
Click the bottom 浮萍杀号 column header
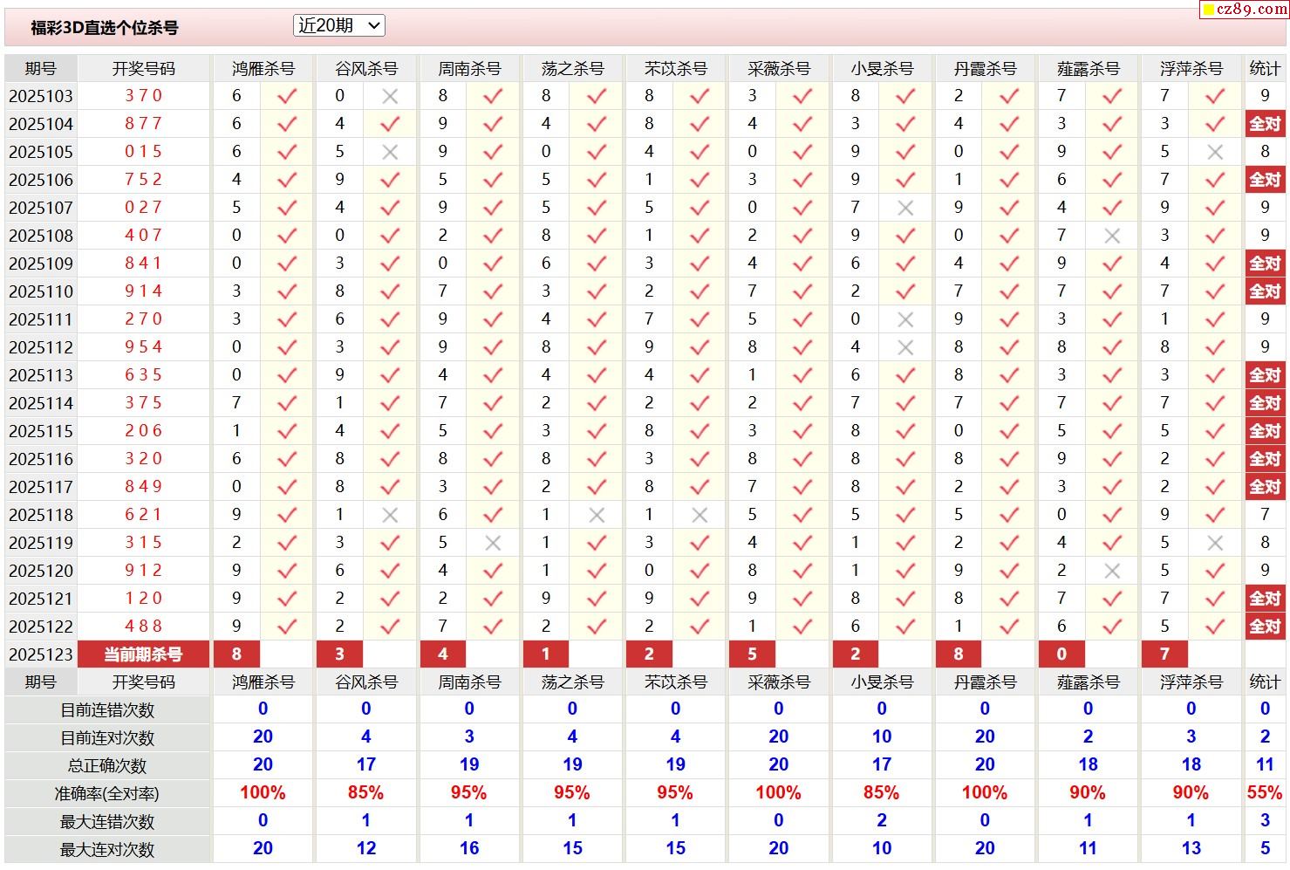tap(1191, 682)
